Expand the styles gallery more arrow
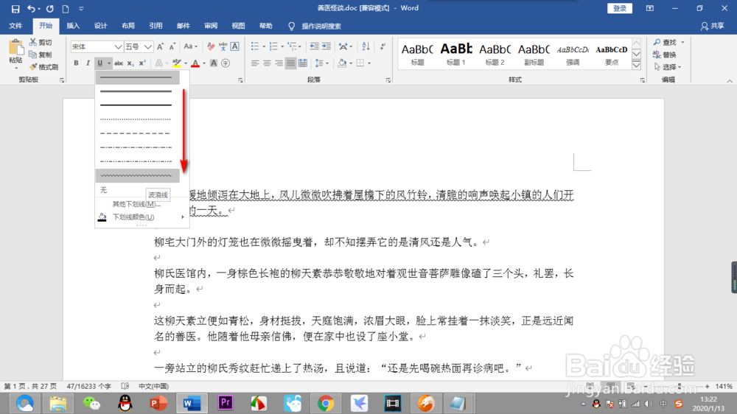 pyautogui.click(x=637, y=66)
